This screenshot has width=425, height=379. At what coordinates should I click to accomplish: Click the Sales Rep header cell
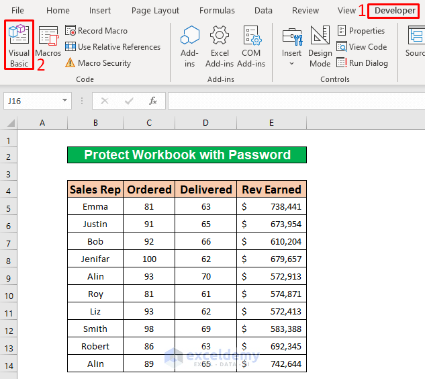[x=95, y=189]
